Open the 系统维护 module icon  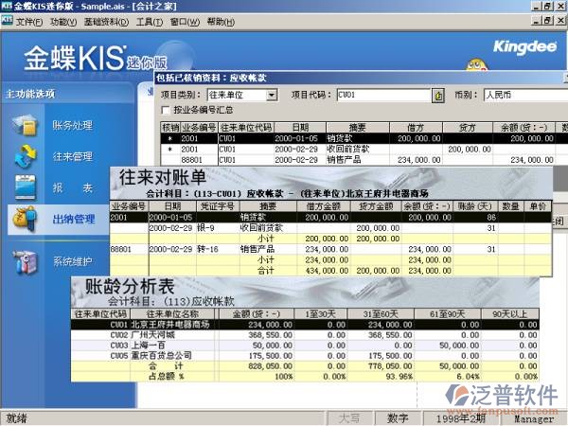point(27,260)
